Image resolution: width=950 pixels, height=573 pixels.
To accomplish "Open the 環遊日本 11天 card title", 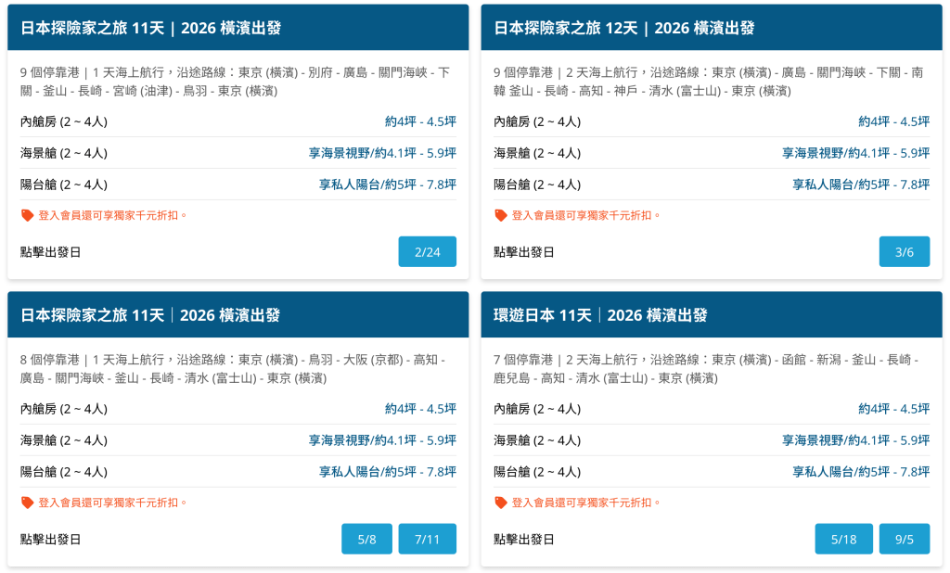I will coord(600,315).
